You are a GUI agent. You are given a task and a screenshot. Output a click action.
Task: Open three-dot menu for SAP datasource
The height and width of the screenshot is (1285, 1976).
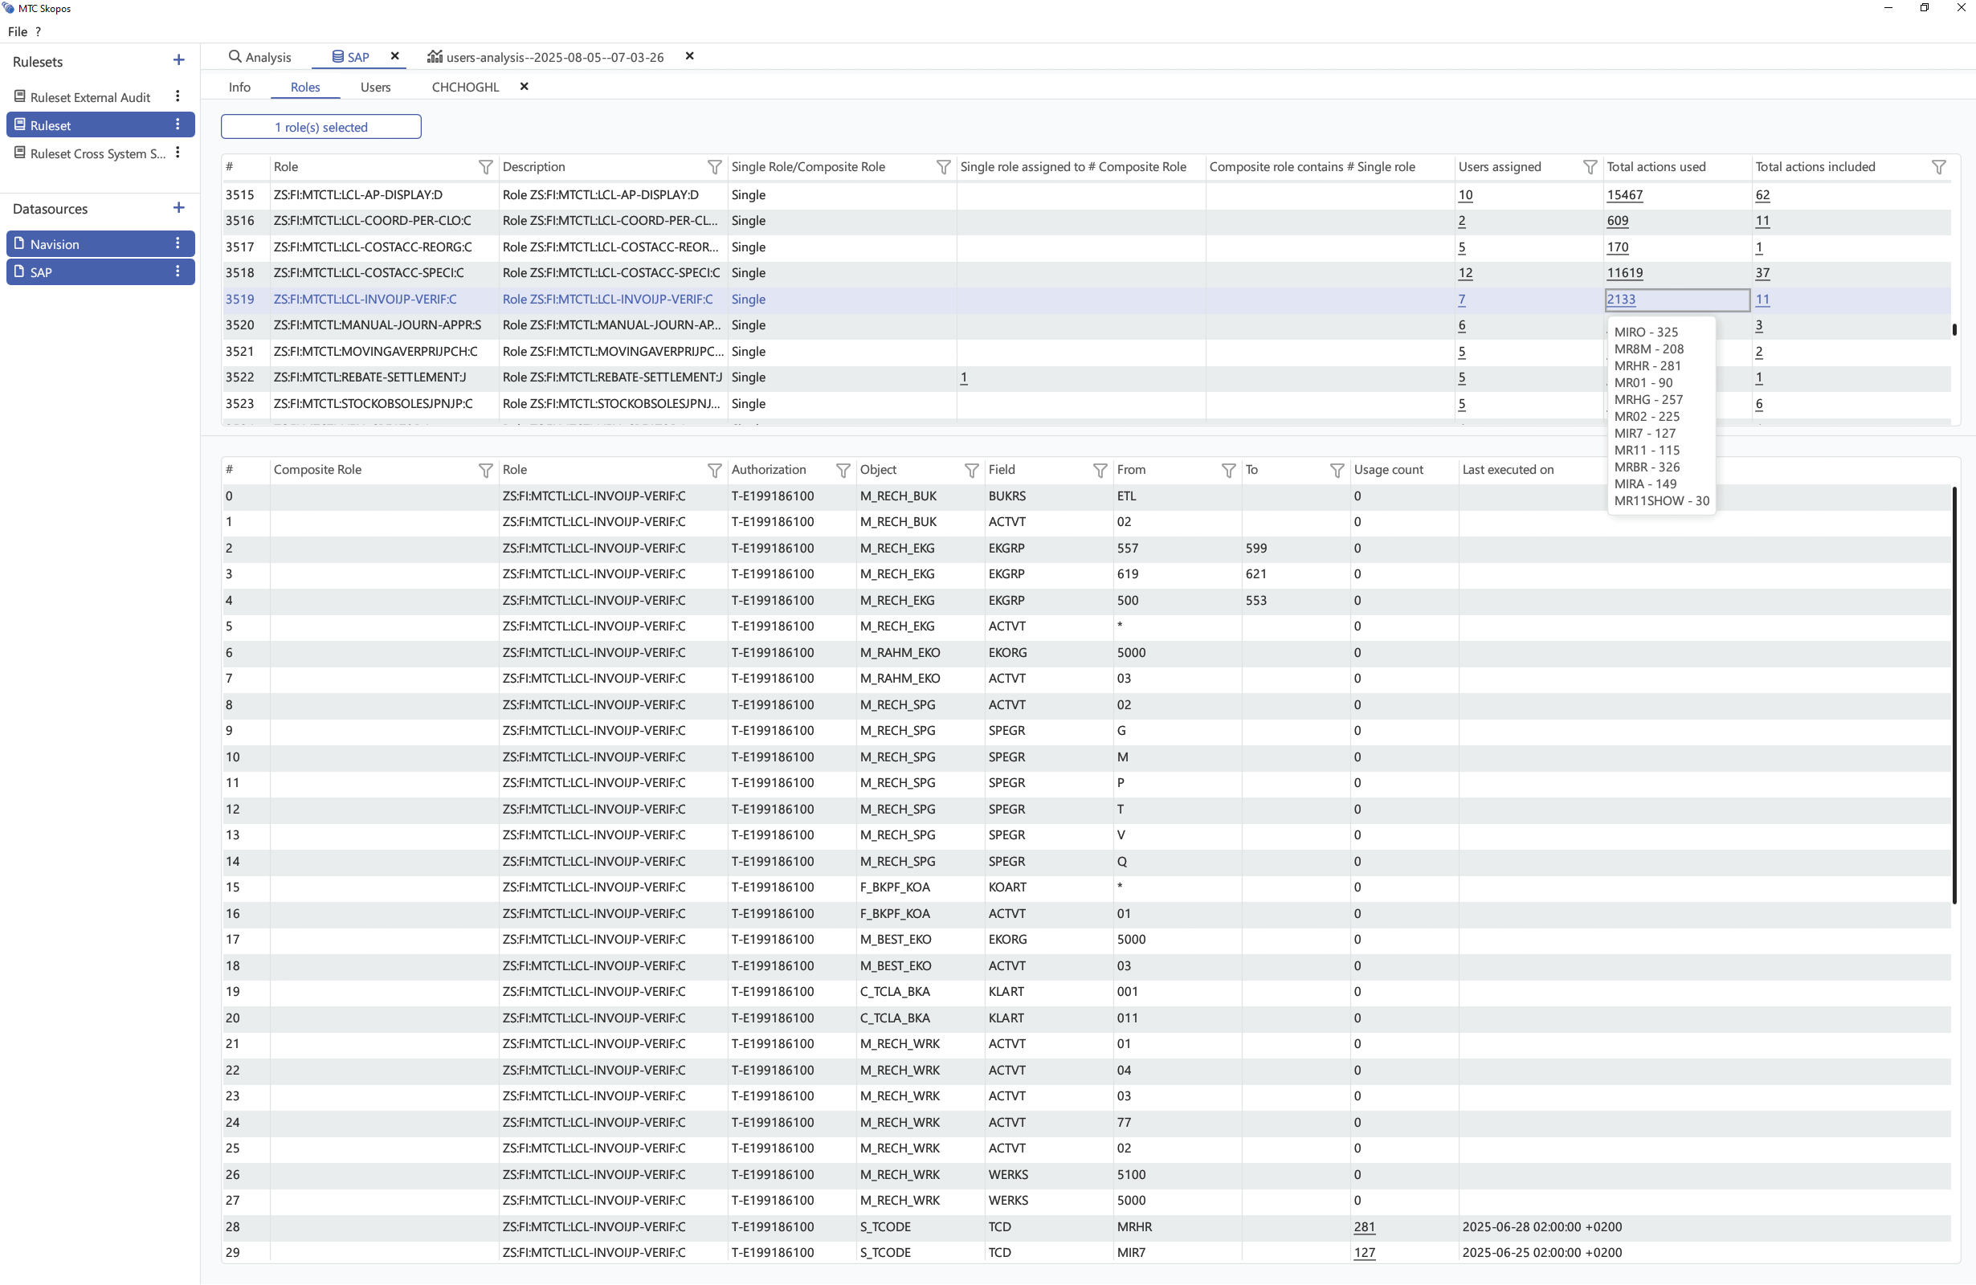coord(178,271)
